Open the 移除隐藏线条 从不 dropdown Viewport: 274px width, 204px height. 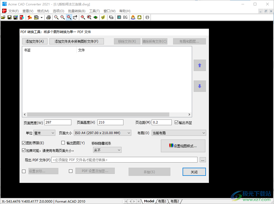107,150
